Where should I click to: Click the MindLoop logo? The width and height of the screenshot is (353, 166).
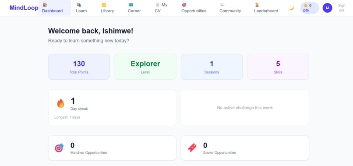24,7
